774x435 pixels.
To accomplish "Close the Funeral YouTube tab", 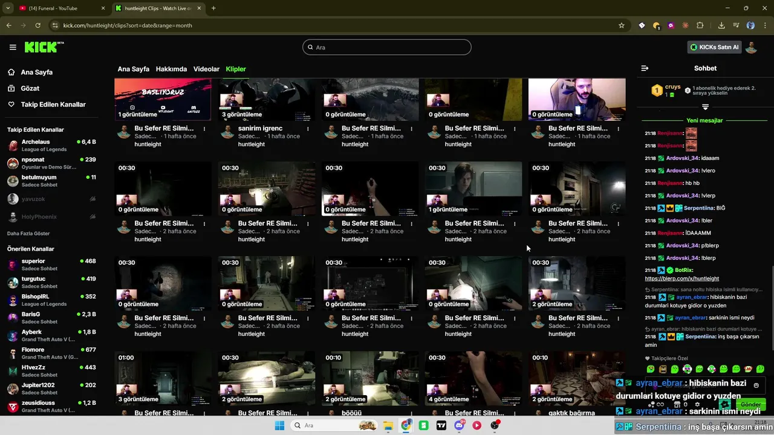I will click(103, 8).
